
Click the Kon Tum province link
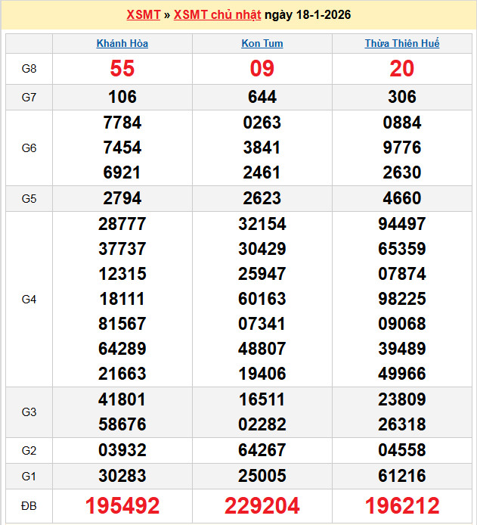pyautogui.click(x=262, y=43)
